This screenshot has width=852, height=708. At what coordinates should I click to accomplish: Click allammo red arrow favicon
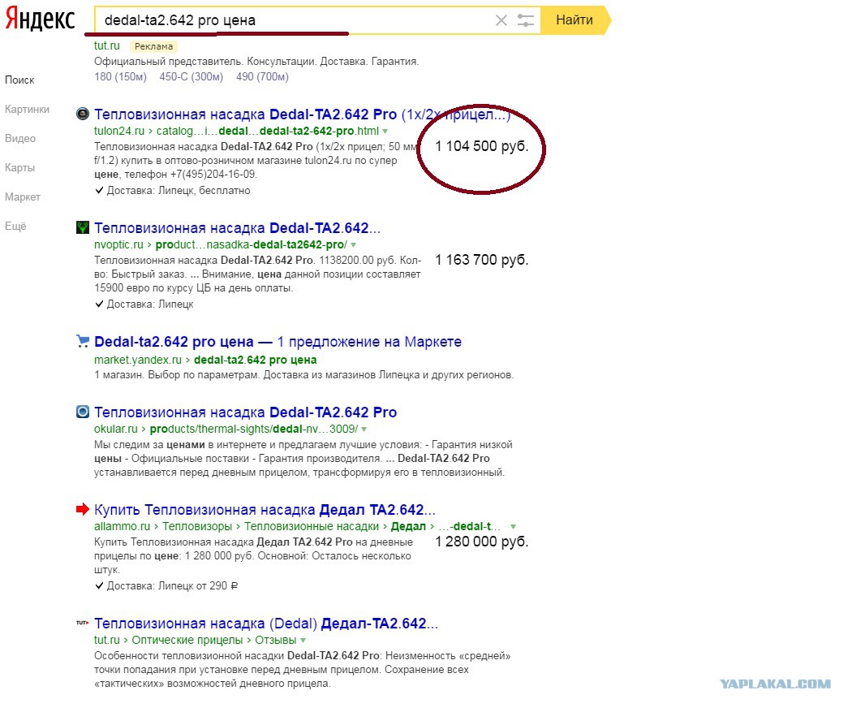[83, 509]
